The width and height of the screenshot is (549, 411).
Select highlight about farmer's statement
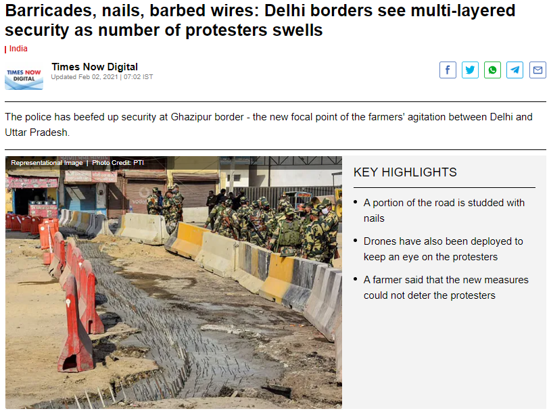pyautogui.click(x=446, y=287)
